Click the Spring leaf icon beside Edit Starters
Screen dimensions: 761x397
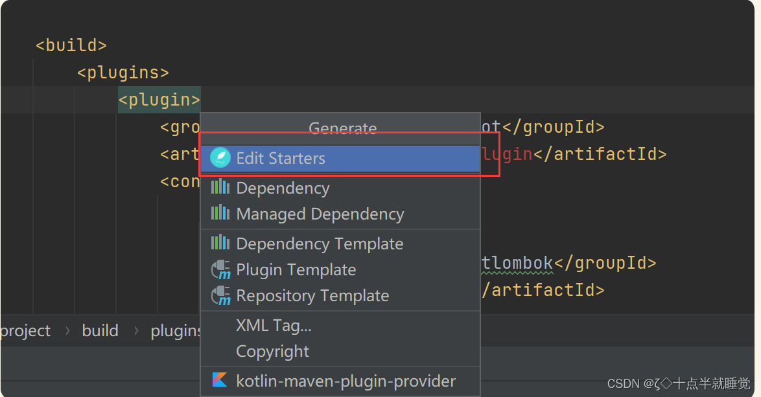coord(220,157)
